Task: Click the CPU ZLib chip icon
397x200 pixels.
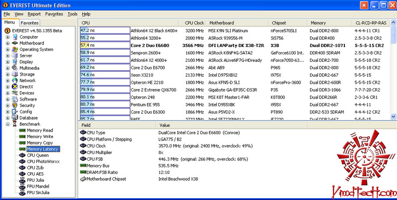Action: click(22, 168)
